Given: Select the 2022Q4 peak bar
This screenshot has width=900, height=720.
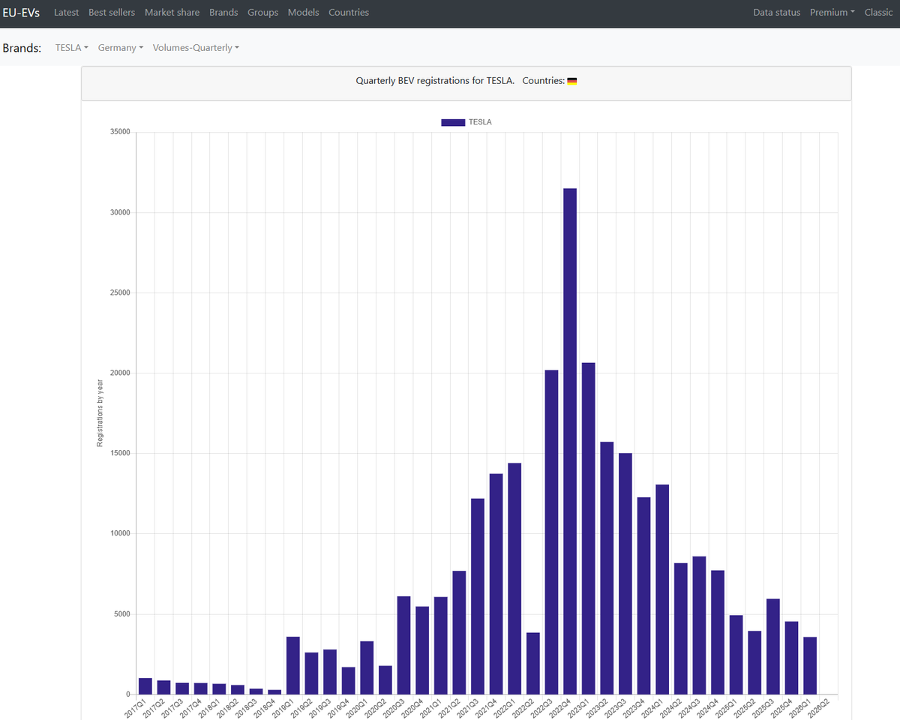Looking at the screenshot, I should point(570,441).
